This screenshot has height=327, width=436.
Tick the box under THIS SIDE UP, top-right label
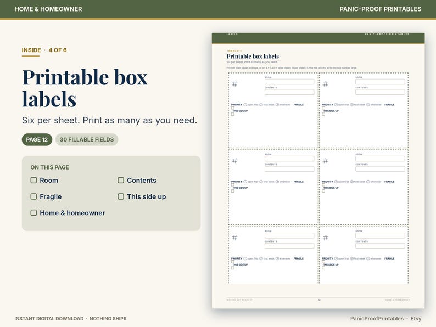click(323, 114)
